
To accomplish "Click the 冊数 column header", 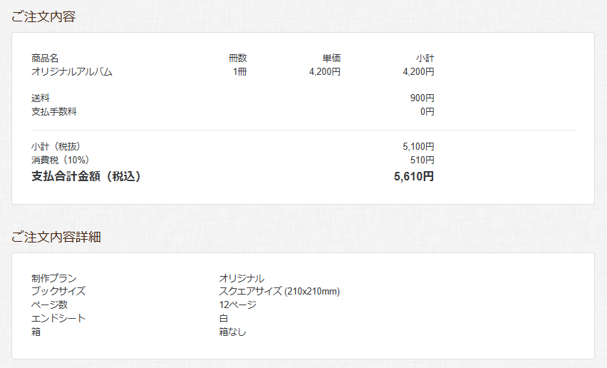I will [x=238, y=58].
